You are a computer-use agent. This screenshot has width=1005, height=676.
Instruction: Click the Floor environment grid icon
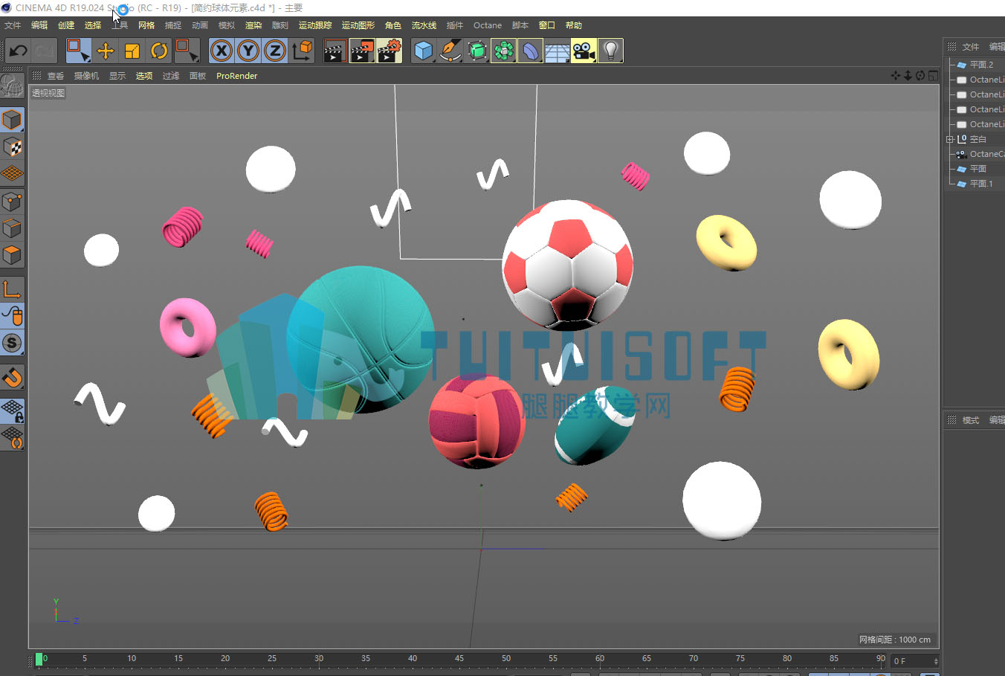[557, 51]
